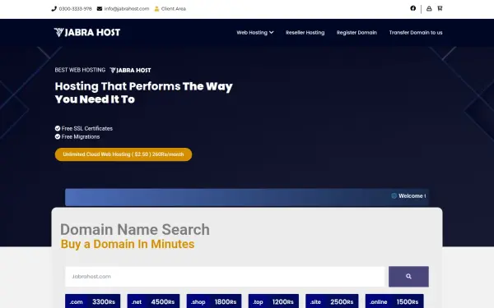Click the Jabra Host logo in the header

(87, 32)
